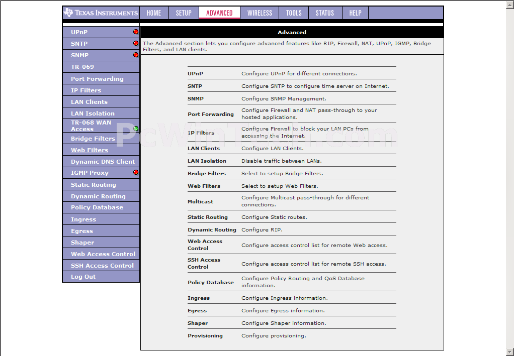Image resolution: width=514 pixels, height=356 pixels.
Task: Open SSH Access Control in the sidebar
Action: pyautogui.click(x=102, y=266)
